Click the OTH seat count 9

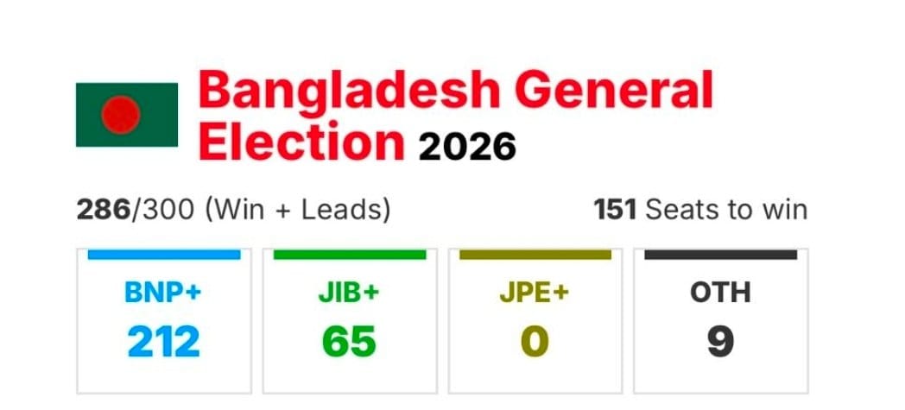pos(720,342)
